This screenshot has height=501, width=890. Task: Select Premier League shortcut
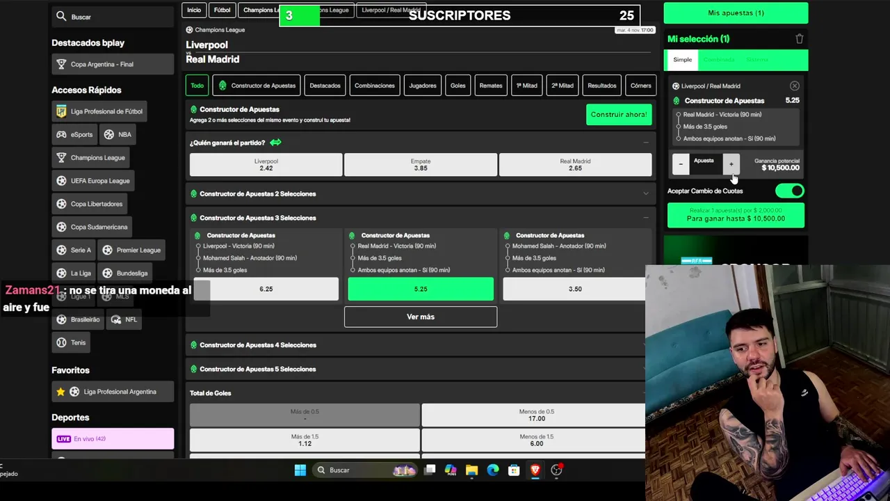coord(131,250)
